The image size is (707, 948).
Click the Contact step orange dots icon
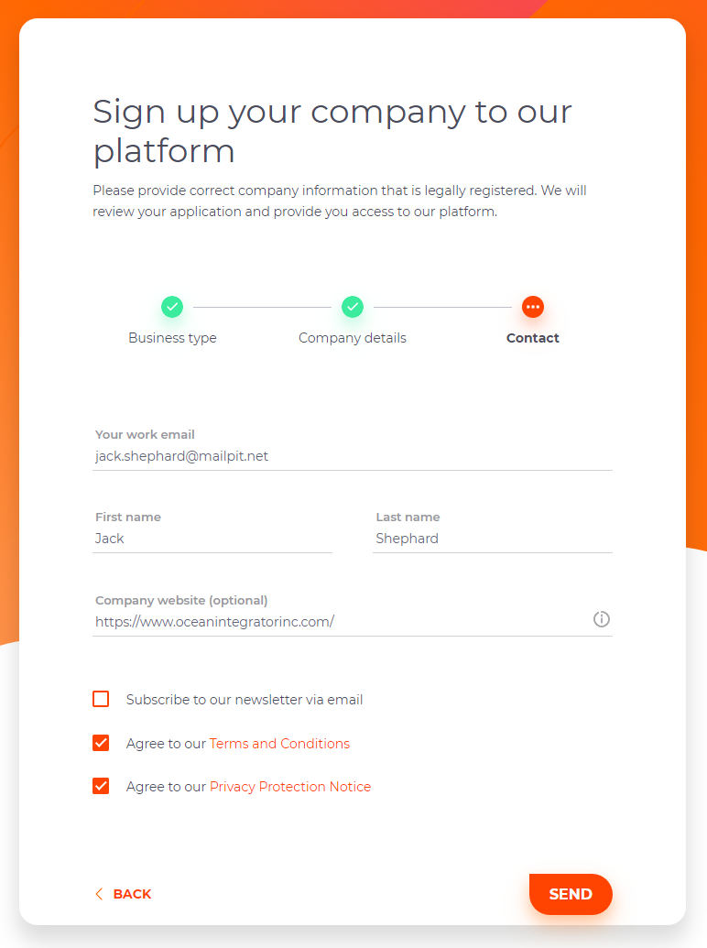click(533, 307)
